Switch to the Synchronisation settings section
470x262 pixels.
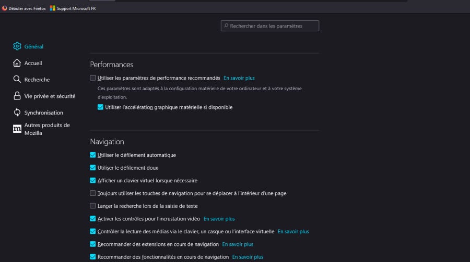pos(43,113)
